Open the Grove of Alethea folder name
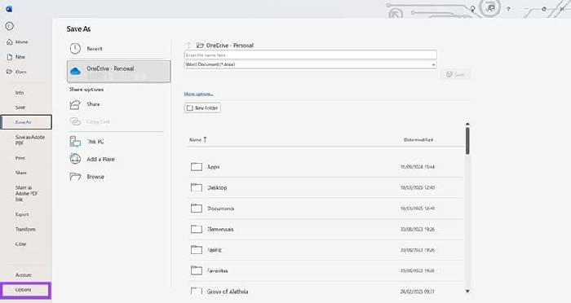The height and width of the screenshot is (303, 571). [x=228, y=292]
